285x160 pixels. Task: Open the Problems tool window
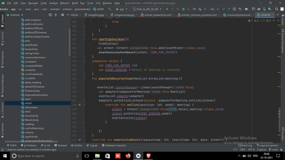pyautogui.click(x=29, y=145)
